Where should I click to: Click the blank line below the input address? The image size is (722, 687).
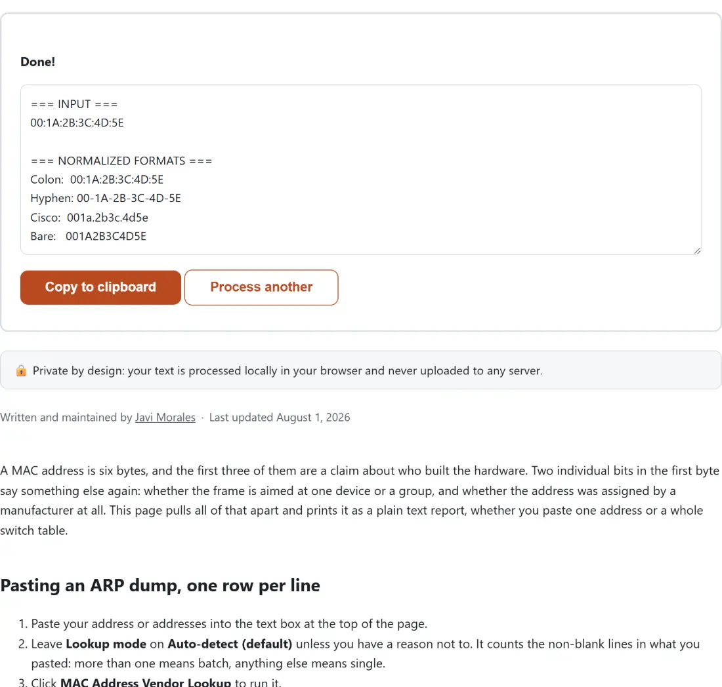(360, 142)
